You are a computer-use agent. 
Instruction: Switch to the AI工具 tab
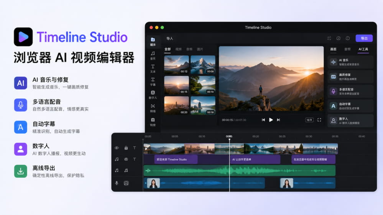[363, 49]
